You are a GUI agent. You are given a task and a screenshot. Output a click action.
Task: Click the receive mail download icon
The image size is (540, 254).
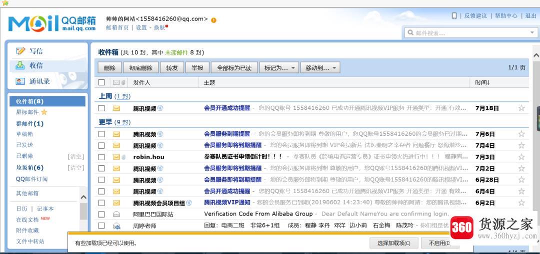click(x=20, y=65)
